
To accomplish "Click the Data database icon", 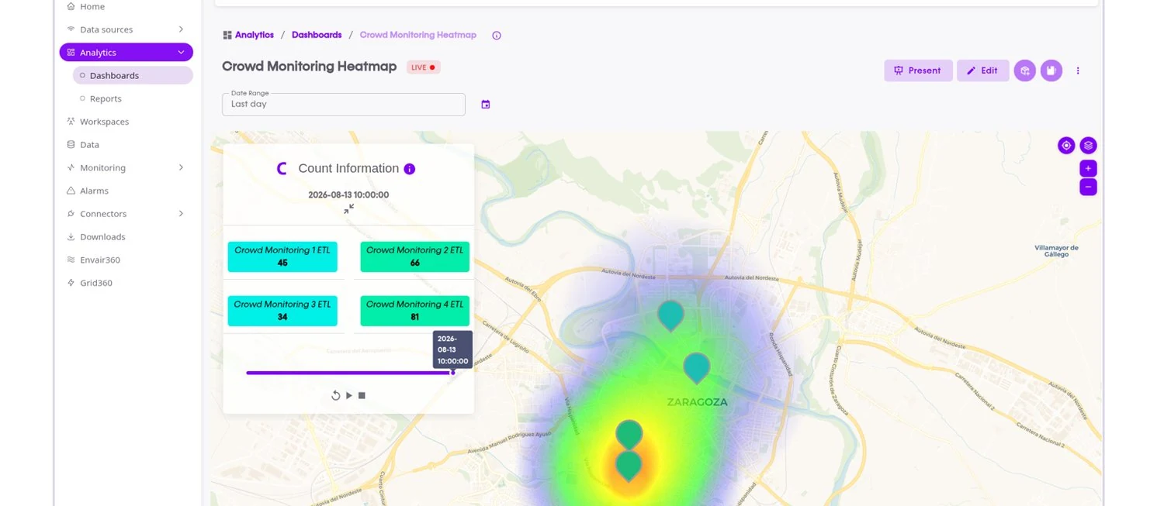I will point(71,144).
